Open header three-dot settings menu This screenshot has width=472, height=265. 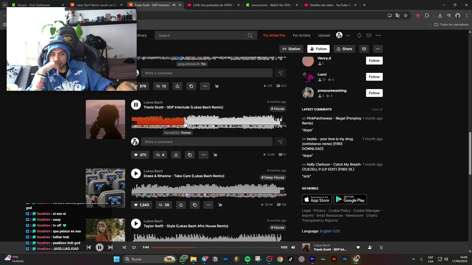(378, 35)
